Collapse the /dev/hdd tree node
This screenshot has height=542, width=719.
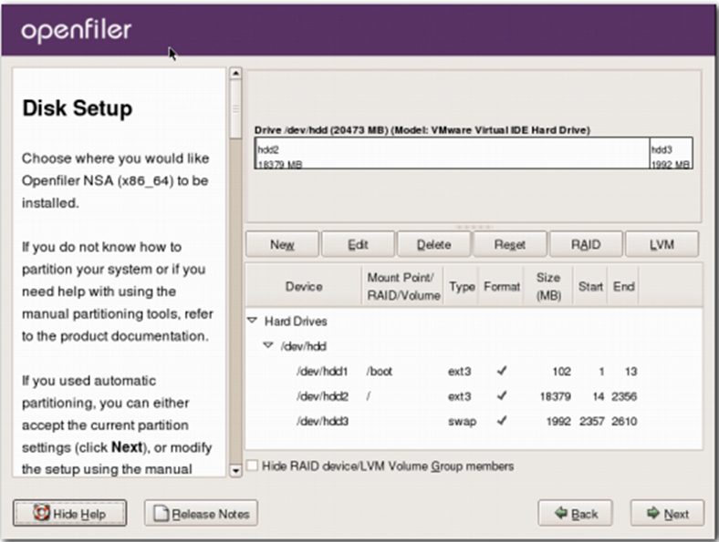pos(268,345)
